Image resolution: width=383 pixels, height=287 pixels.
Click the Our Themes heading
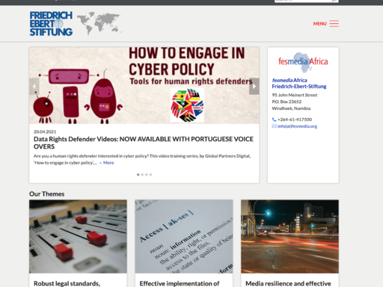(47, 194)
